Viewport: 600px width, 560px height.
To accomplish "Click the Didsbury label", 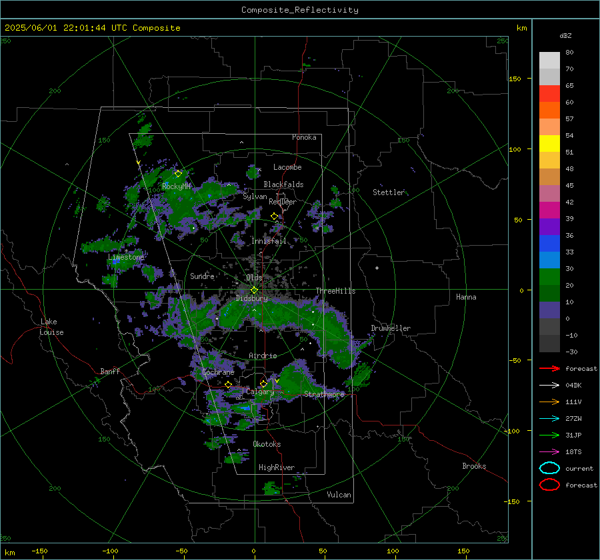I will 252,298.
